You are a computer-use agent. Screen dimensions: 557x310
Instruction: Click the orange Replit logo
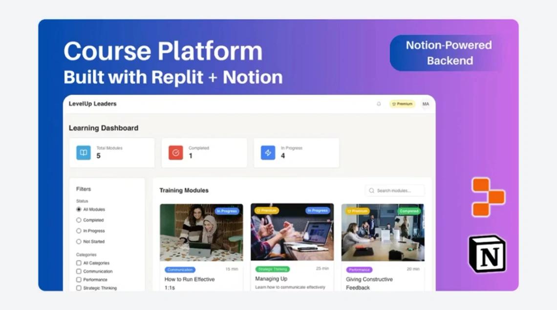(488, 197)
